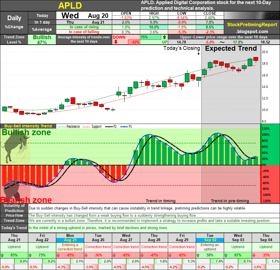
Task: Click the 'Bullish 47%' trend zone cell
Action: [x=42, y=39]
